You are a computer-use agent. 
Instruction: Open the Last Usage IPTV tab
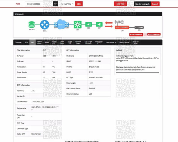(x=99, y=42)
